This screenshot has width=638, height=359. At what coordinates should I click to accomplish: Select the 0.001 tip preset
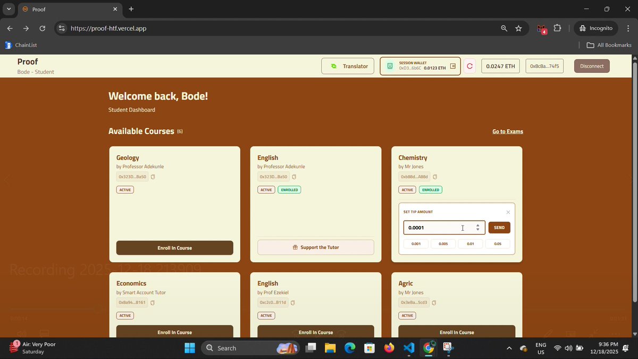pos(416,244)
